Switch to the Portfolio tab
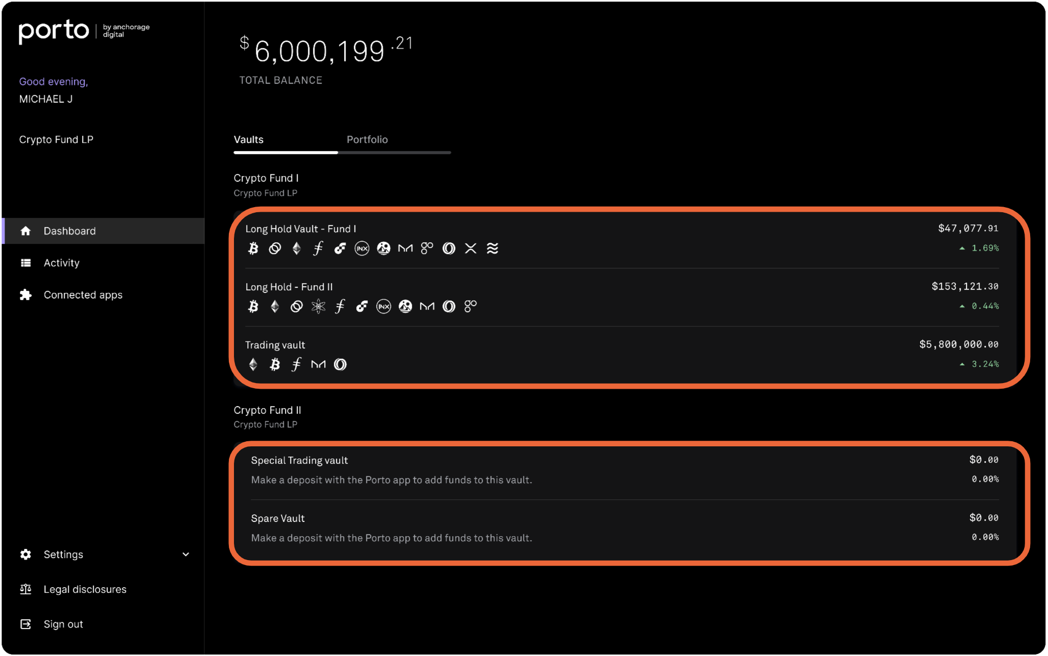The image size is (1048, 656). coord(368,140)
